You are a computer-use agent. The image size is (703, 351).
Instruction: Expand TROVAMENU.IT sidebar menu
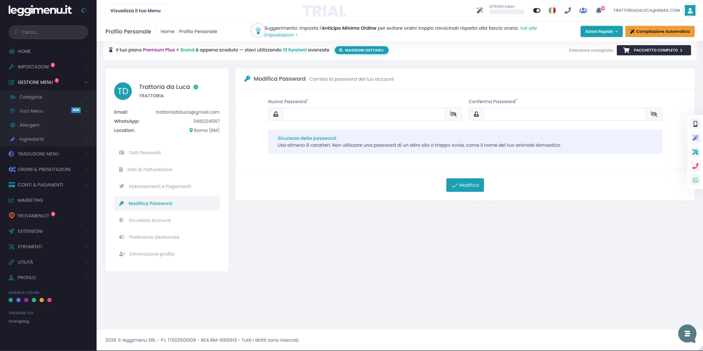tap(48, 216)
